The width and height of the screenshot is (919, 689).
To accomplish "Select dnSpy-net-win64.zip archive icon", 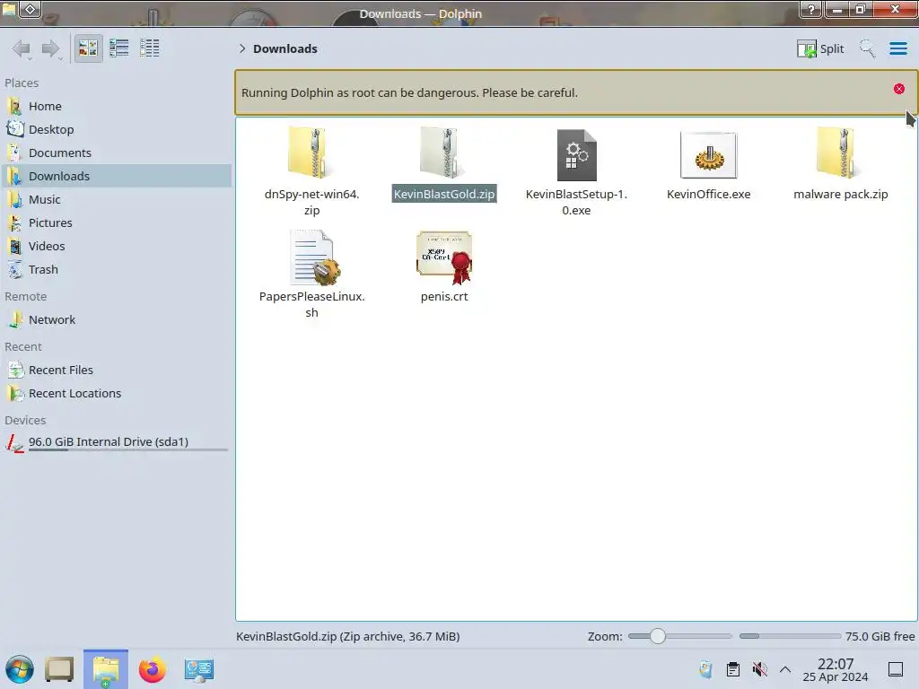I will click(311, 153).
